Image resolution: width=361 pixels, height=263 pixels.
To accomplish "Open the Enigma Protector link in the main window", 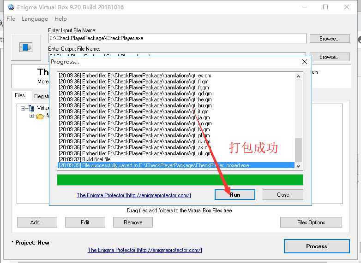I will click(x=145, y=250).
